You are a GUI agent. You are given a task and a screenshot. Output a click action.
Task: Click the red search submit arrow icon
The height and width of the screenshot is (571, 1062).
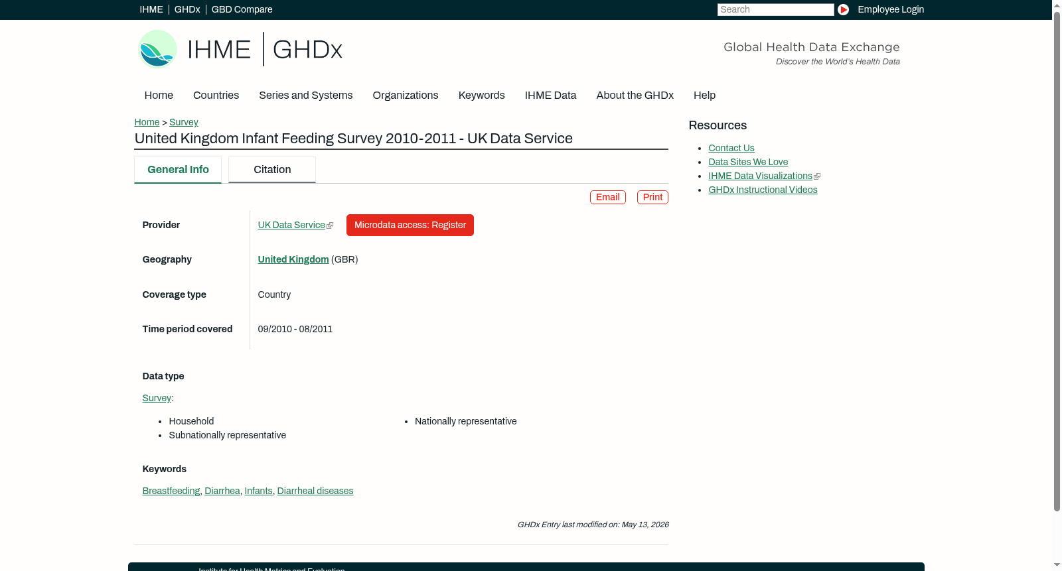click(843, 9)
